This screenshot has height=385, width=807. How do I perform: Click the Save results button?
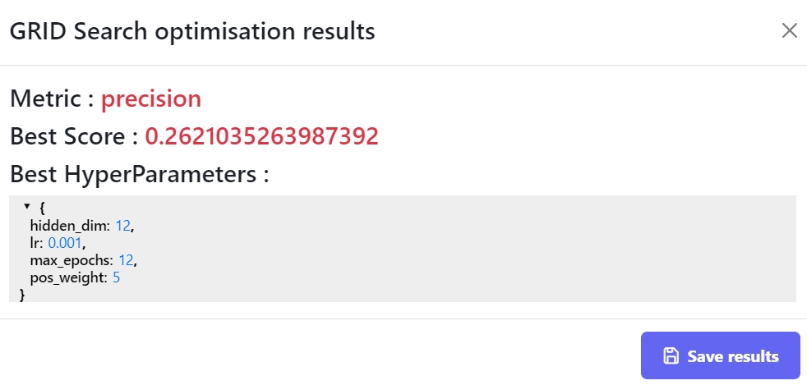pyautogui.click(x=720, y=355)
